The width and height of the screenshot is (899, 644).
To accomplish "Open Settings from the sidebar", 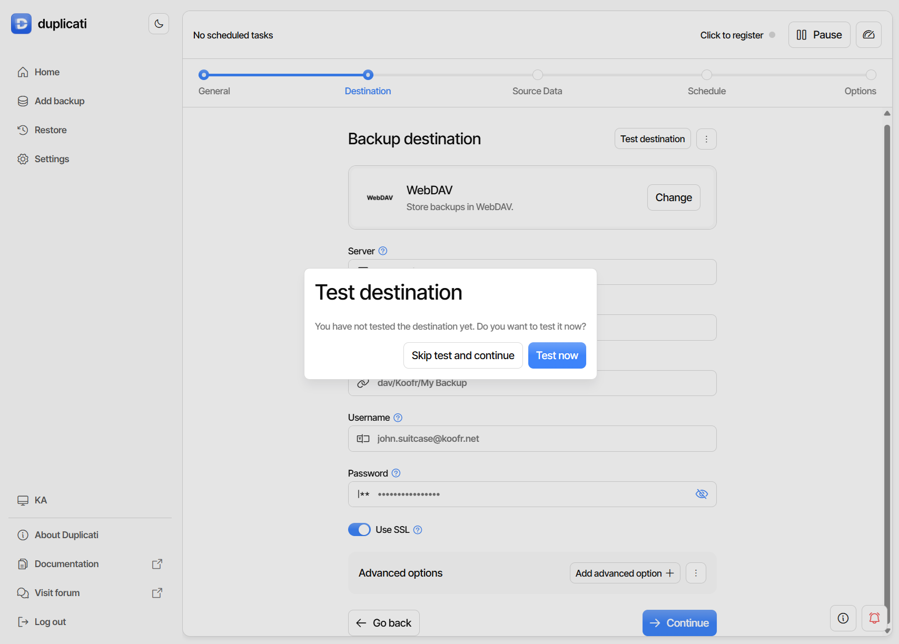I will tap(51, 158).
